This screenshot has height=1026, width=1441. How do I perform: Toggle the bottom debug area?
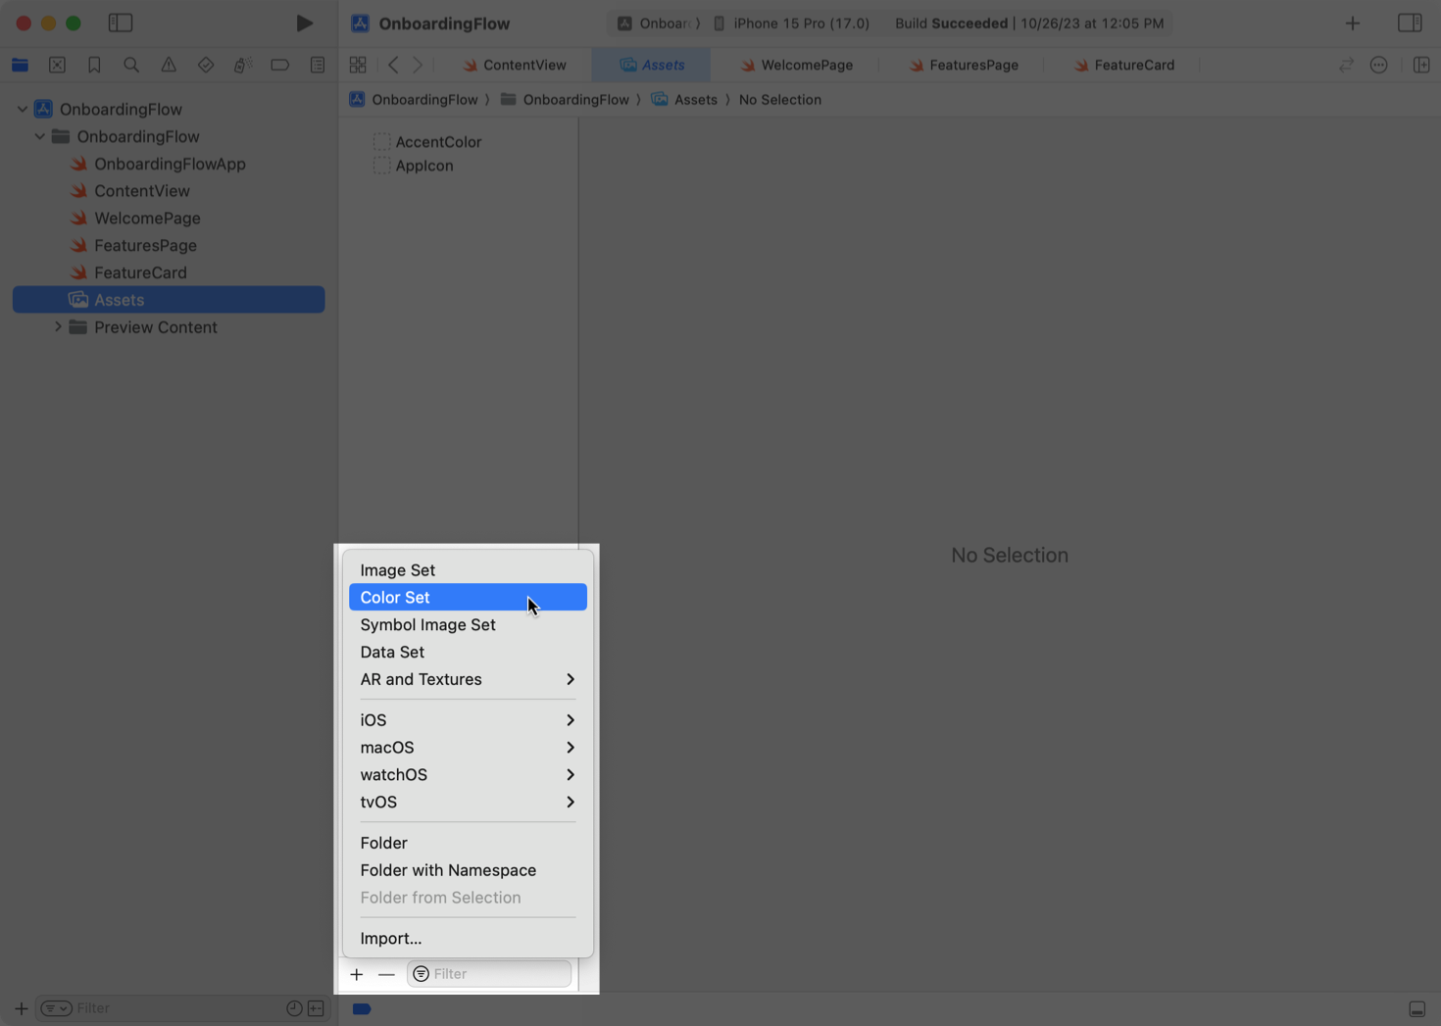(1416, 1008)
